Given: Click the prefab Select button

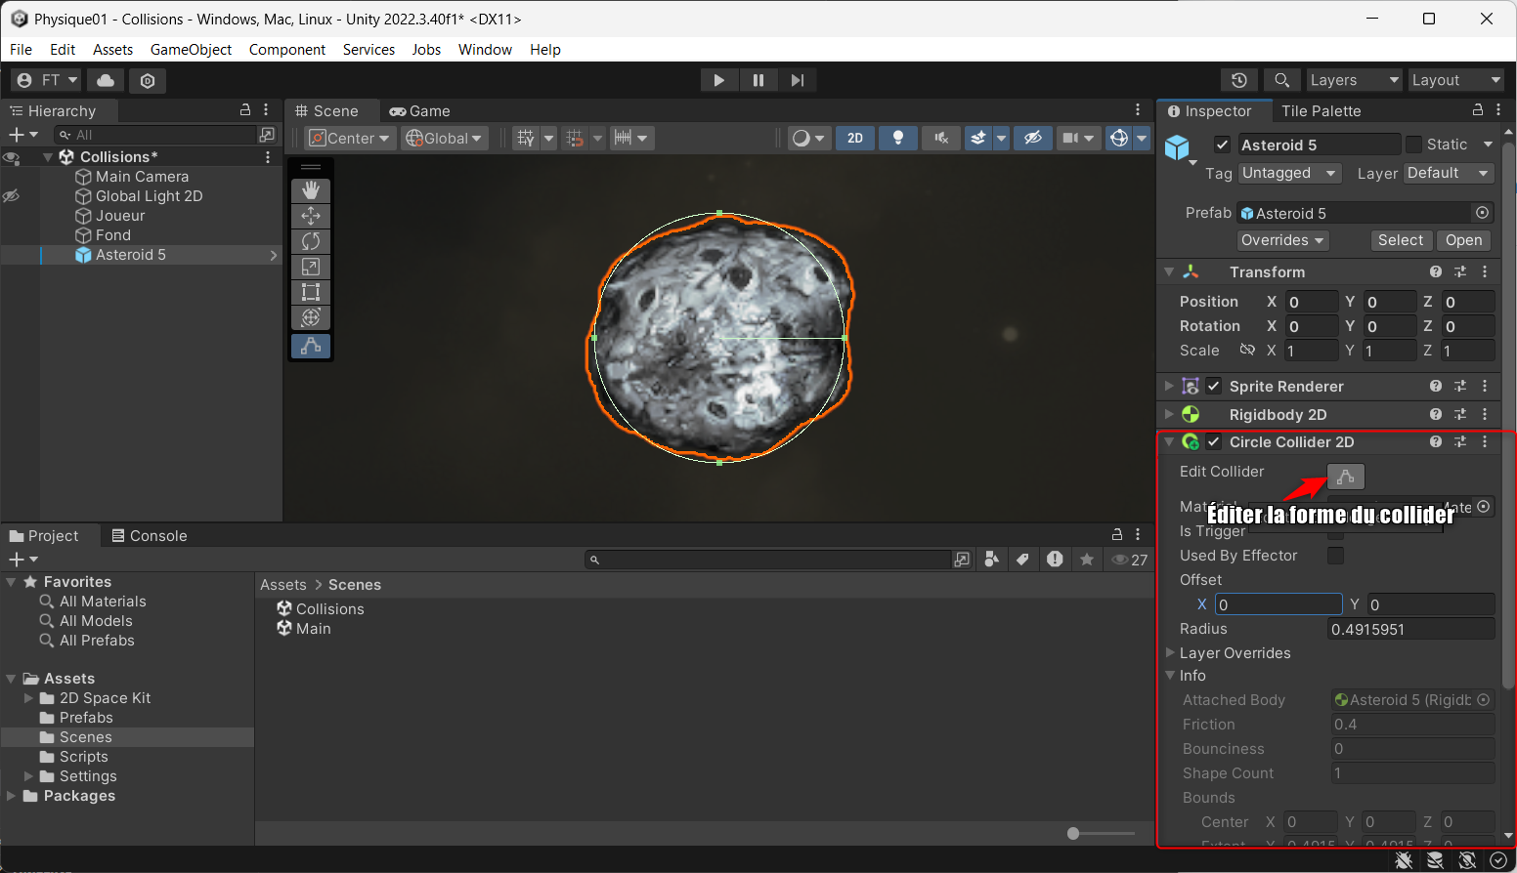Looking at the screenshot, I should (x=1400, y=240).
